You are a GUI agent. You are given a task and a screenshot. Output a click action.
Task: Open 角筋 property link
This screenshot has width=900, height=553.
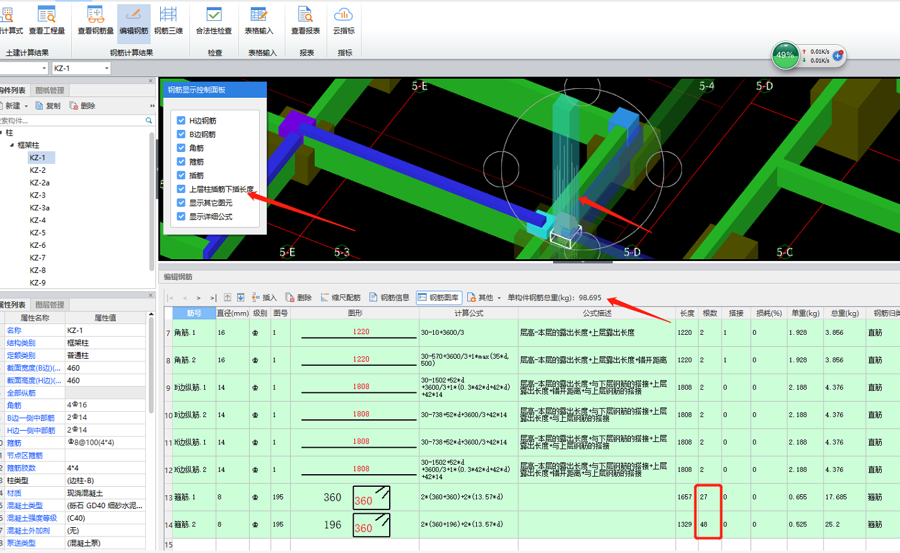(x=15, y=405)
